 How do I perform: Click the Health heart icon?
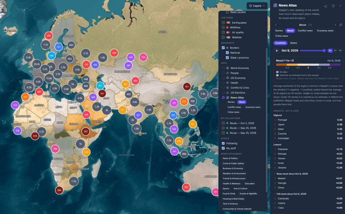227,83
